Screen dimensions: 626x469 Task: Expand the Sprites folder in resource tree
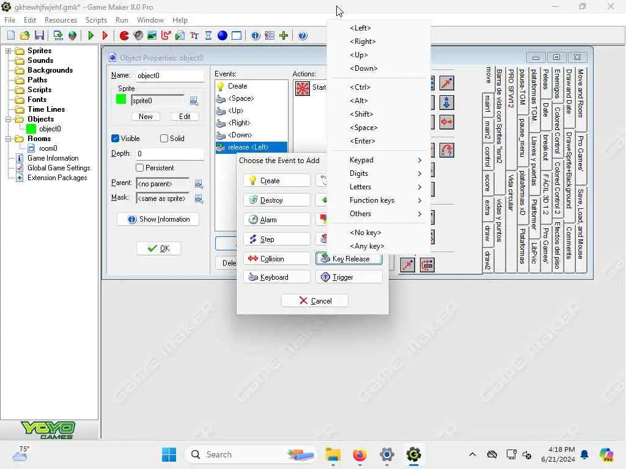tap(8, 51)
